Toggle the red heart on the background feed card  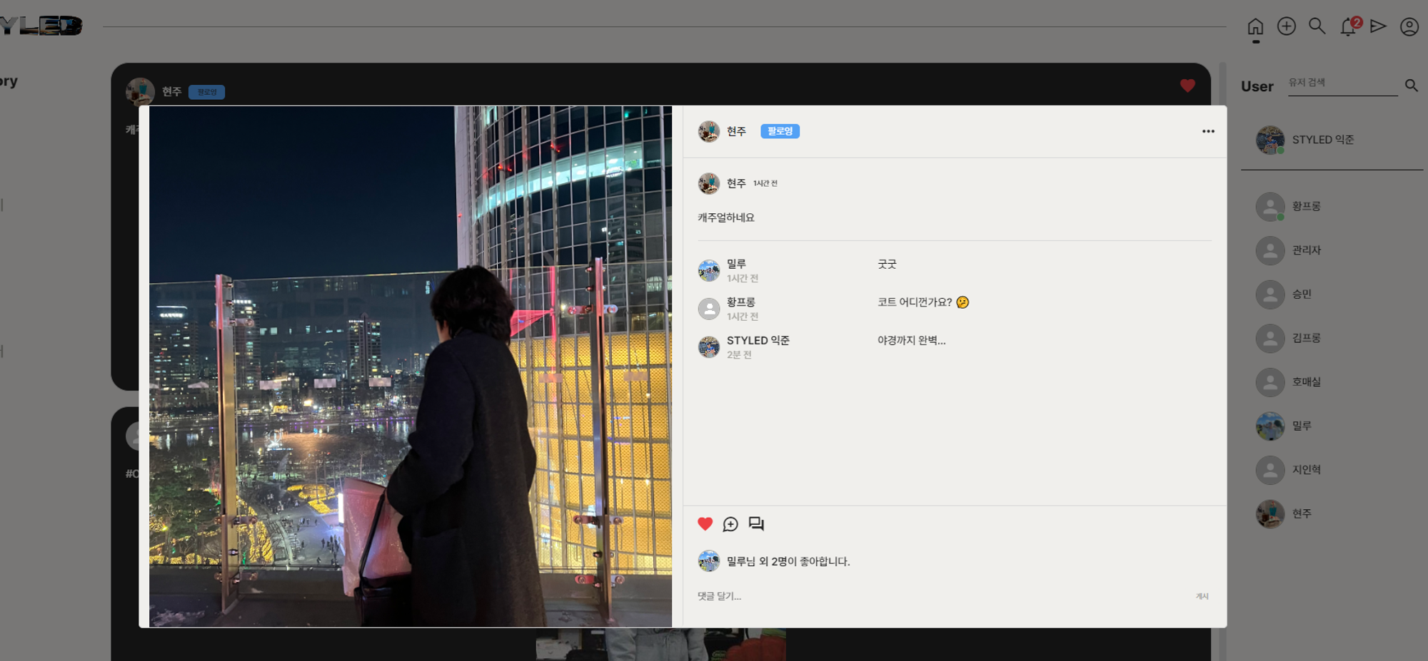click(x=1187, y=86)
